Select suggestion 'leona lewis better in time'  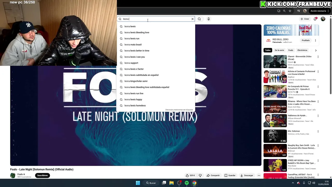pos(156,51)
